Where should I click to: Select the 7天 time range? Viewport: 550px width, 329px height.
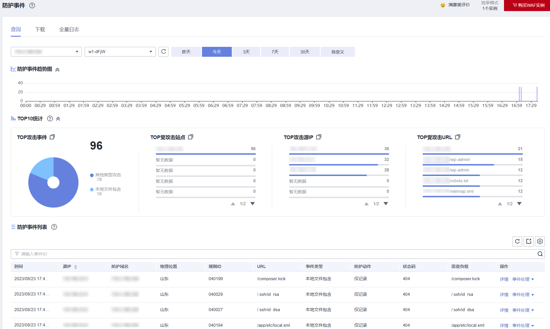tap(275, 52)
